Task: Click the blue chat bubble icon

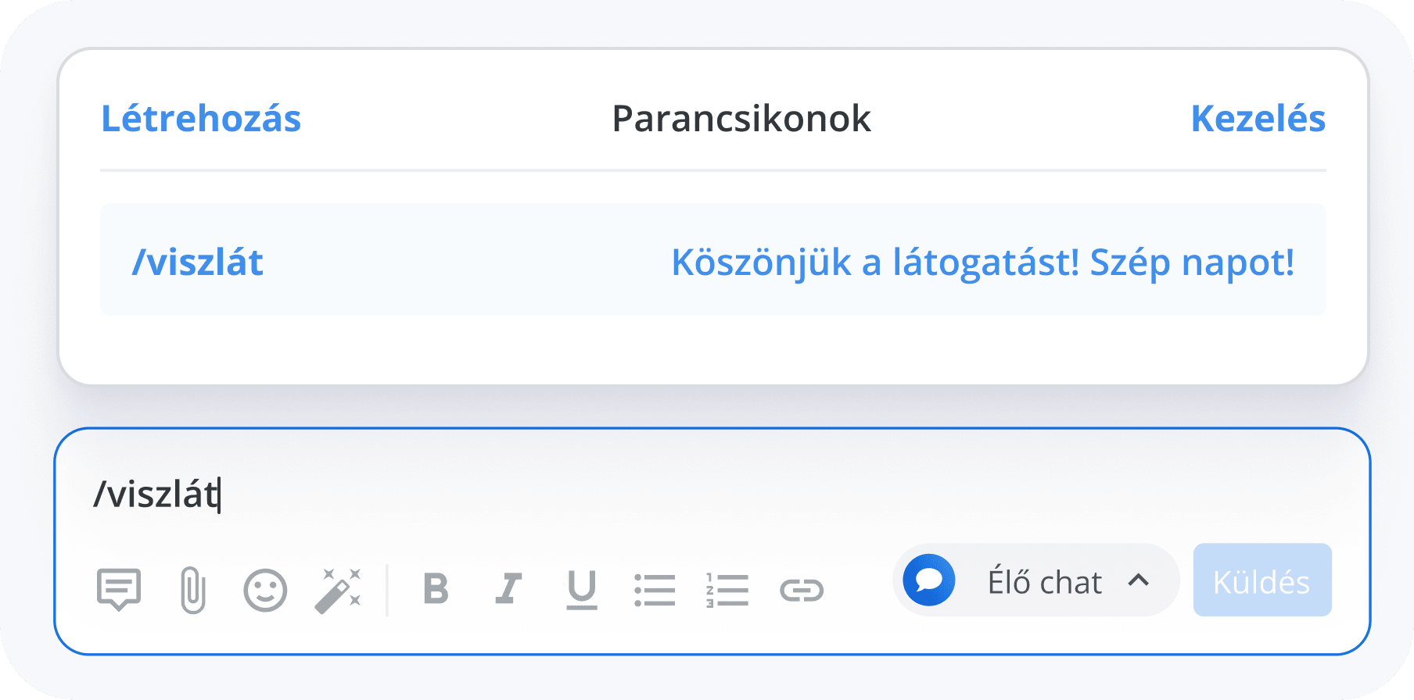Action: 929,580
